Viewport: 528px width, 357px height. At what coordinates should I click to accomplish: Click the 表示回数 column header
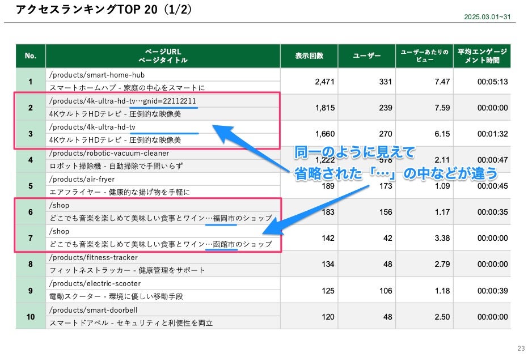click(309, 56)
